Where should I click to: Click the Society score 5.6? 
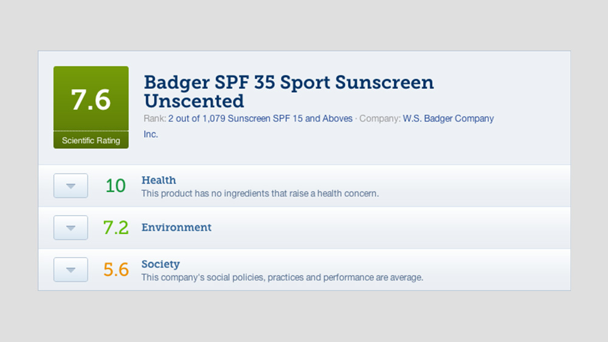point(116,270)
